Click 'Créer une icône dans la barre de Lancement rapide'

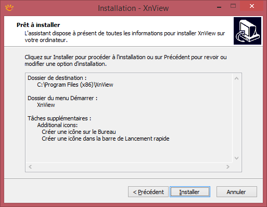[106, 139]
